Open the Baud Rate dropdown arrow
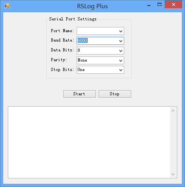Screen dimensions: 185x187 coord(121,41)
